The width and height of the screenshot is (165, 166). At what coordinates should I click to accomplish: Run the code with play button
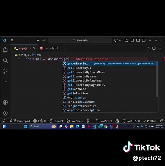tap(148, 48)
